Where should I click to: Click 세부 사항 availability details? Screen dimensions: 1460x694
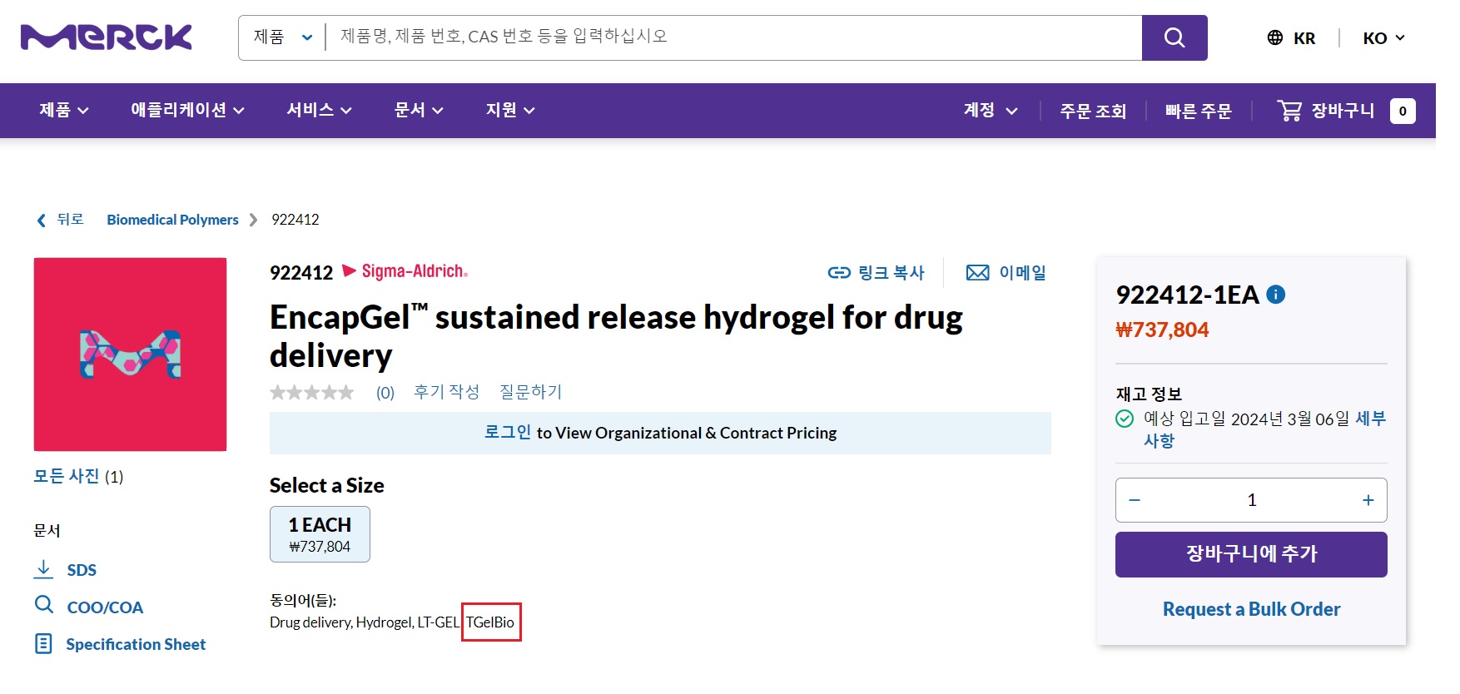coord(1264,429)
